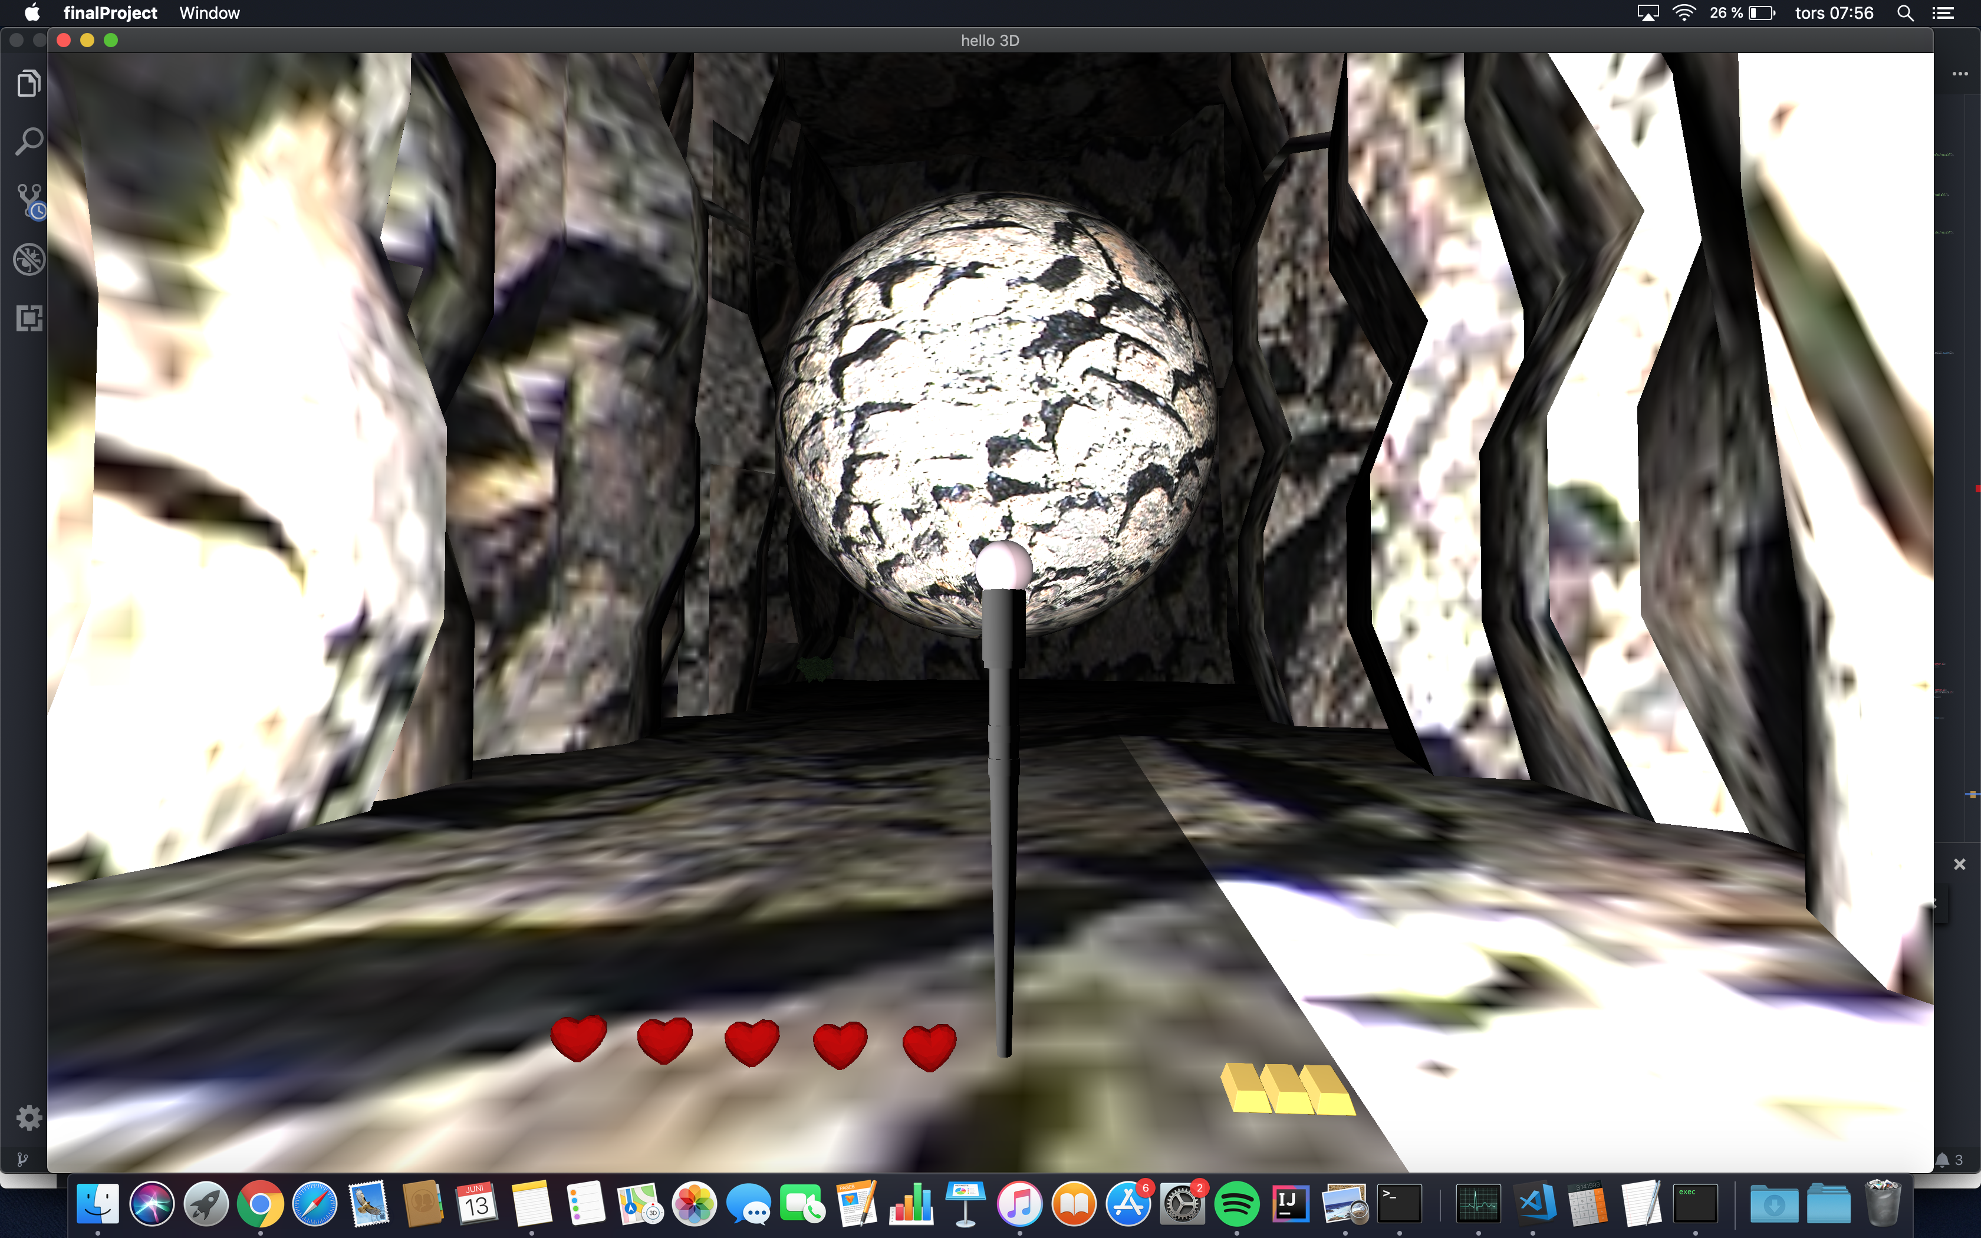
Task: Open iTunes from the Dock
Action: 1019,1204
